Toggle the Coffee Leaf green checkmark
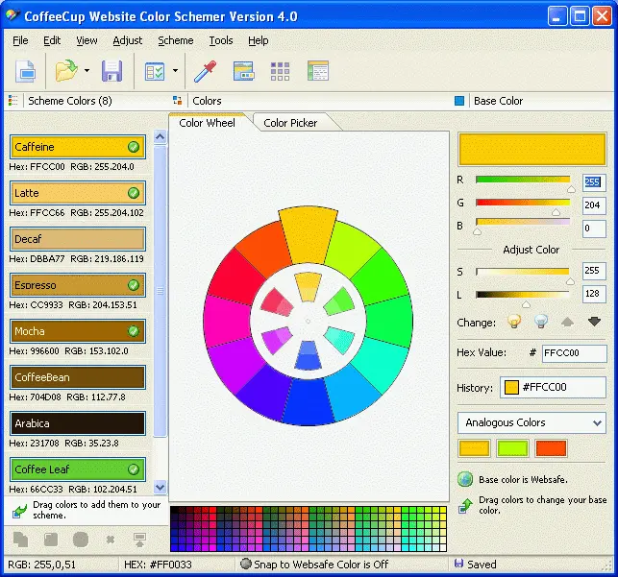 tap(134, 469)
